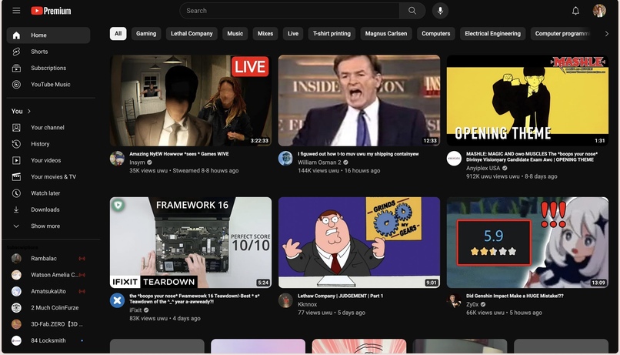Open Insym channel avatar
The height and width of the screenshot is (355, 620).
pyautogui.click(x=117, y=158)
